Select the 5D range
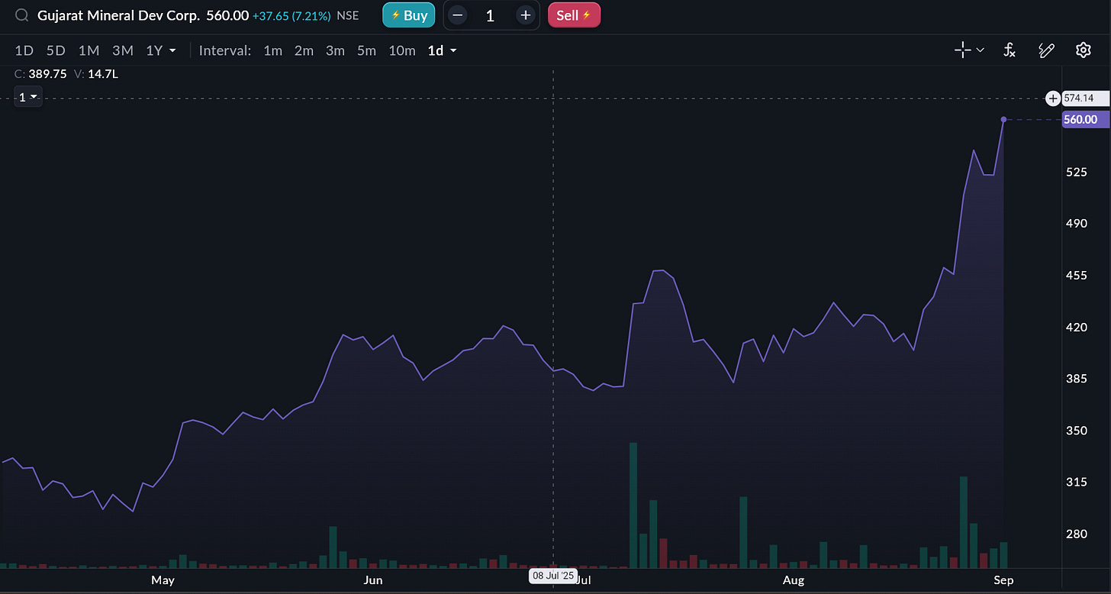Image resolution: width=1111 pixels, height=594 pixels. (56, 50)
